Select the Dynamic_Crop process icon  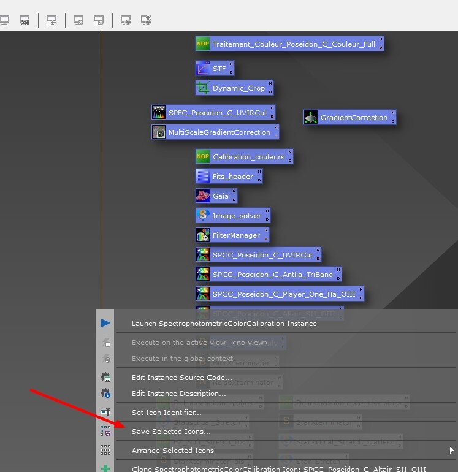pyautogui.click(x=234, y=88)
